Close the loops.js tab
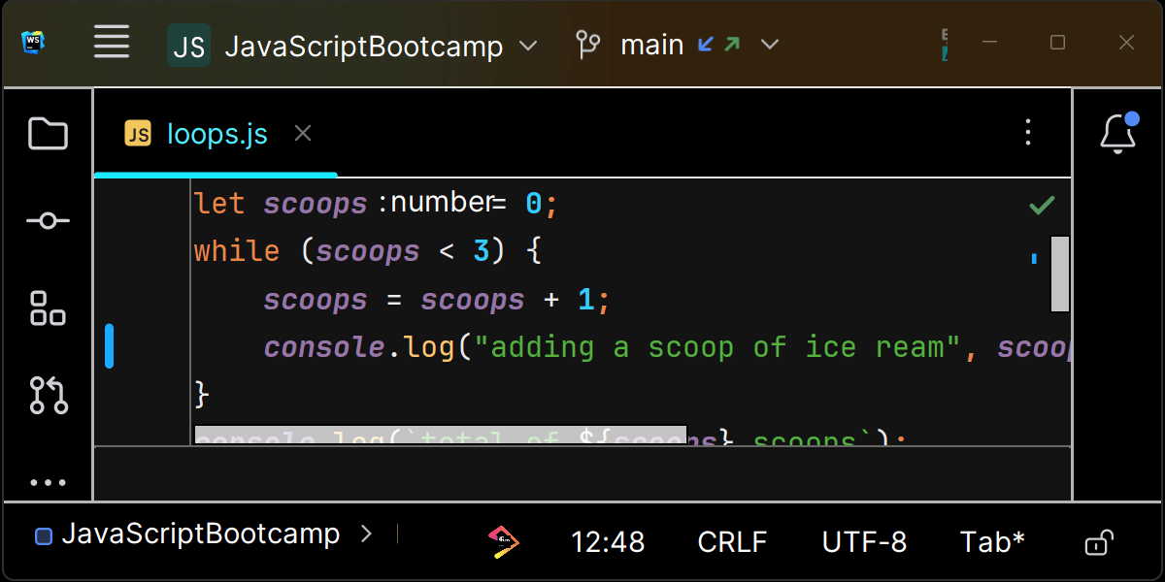 click(303, 134)
